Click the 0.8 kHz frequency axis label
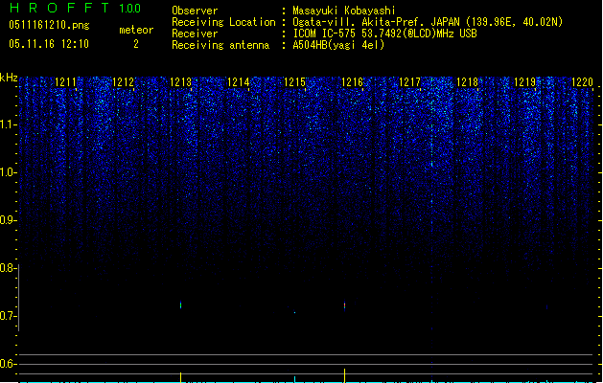This screenshot has width=603, height=383. (8, 268)
